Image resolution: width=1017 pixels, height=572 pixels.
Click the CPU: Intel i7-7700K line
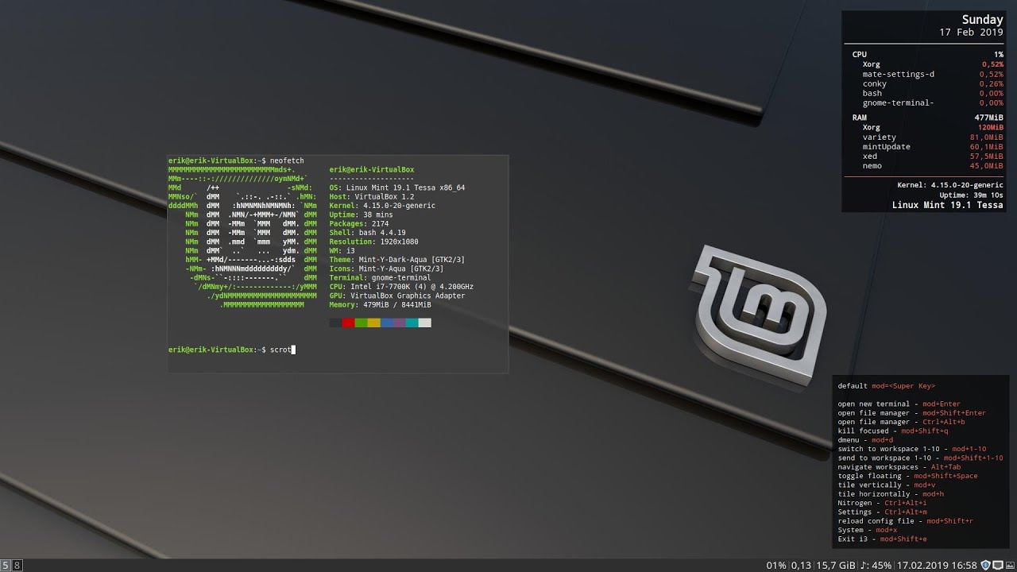(x=401, y=287)
